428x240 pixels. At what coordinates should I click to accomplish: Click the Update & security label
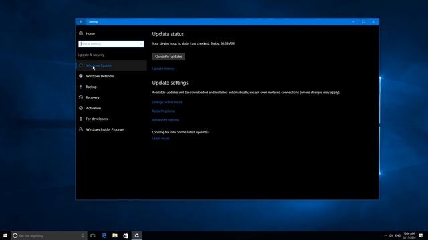click(91, 55)
